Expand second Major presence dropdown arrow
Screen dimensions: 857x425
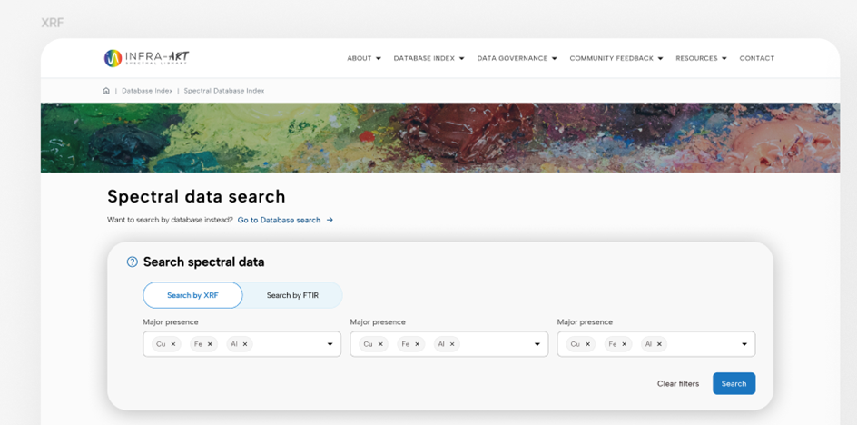(x=537, y=344)
